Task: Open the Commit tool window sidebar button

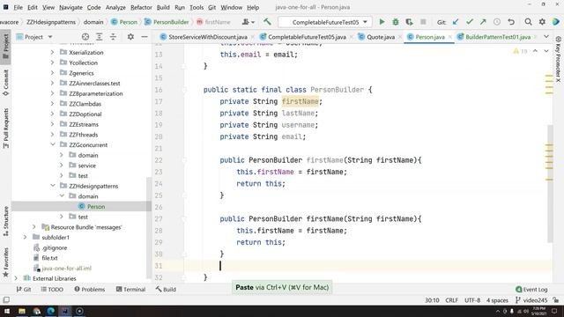Action: 6,83
